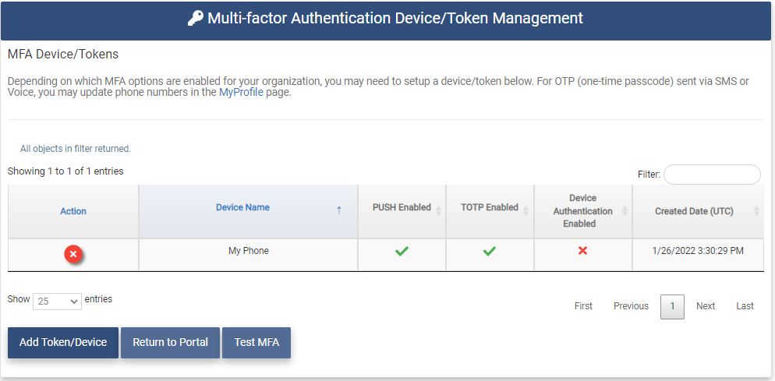Click the Created Date sort arrows
Image resolution: width=775 pixels, height=381 pixels.
tap(756, 211)
